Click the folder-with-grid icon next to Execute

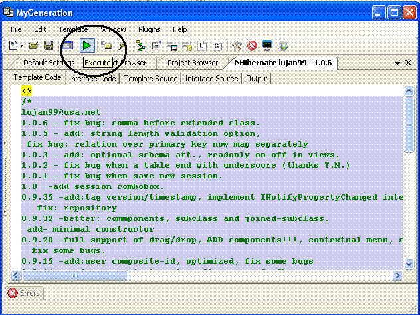click(x=106, y=45)
